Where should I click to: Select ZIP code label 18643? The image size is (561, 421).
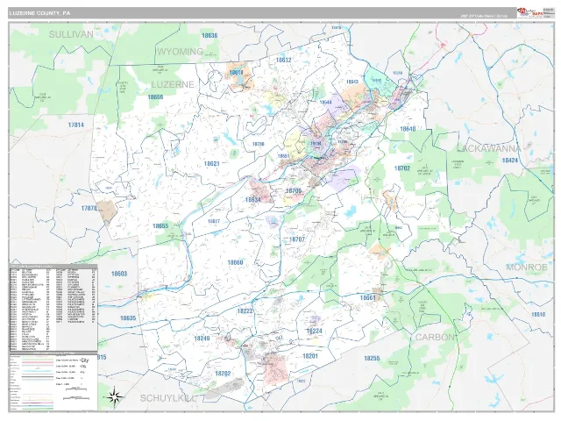(x=352, y=82)
